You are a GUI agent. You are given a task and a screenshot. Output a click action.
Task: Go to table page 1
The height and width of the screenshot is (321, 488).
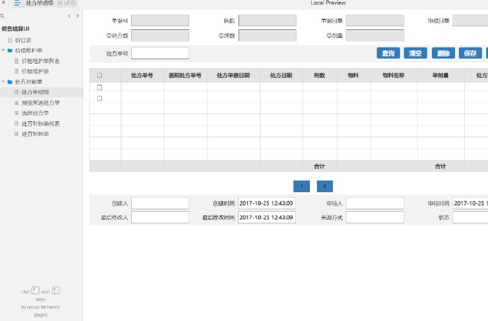301,186
